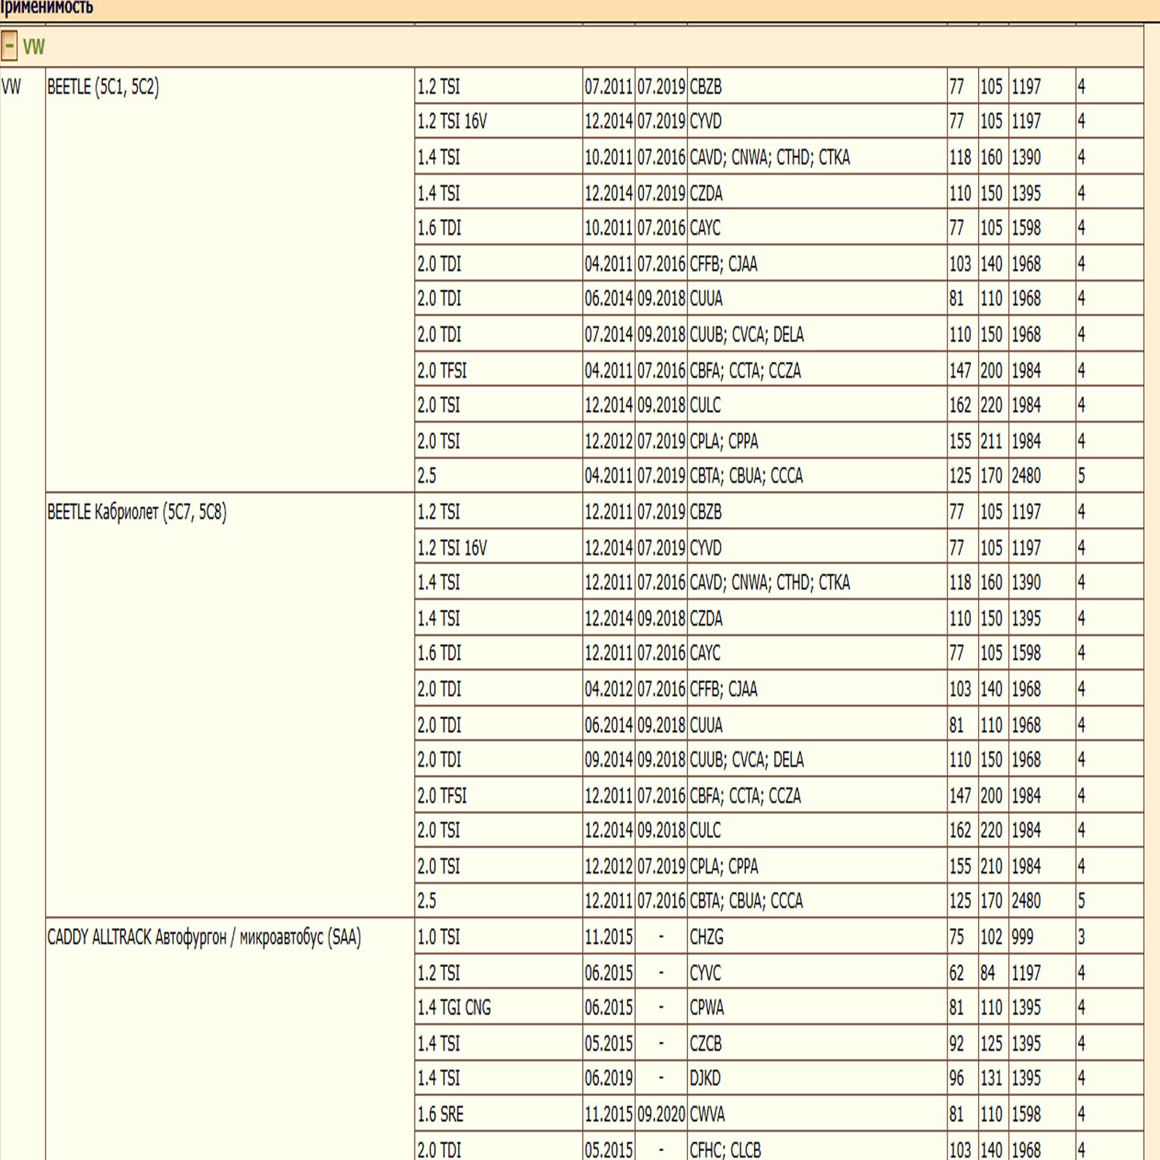Select the displacement value 999
The height and width of the screenshot is (1160, 1160).
point(1022,937)
